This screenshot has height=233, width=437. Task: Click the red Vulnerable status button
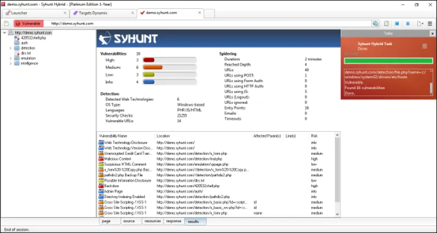(x=28, y=23)
